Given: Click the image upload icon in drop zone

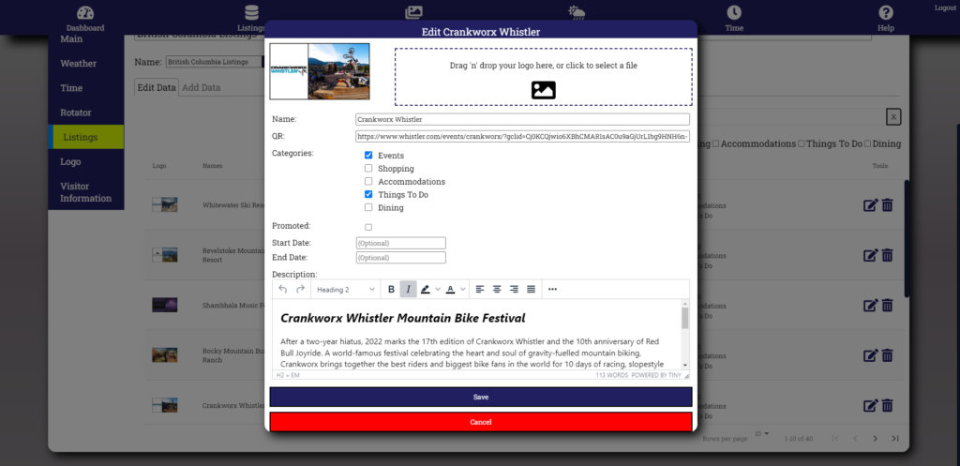Looking at the screenshot, I should (x=543, y=90).
